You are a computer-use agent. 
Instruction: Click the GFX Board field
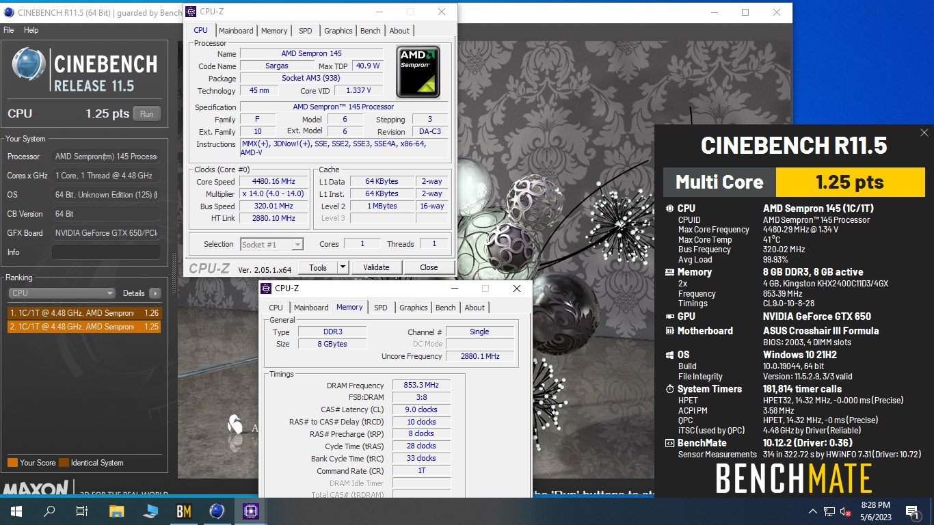(x=106, y=233)
